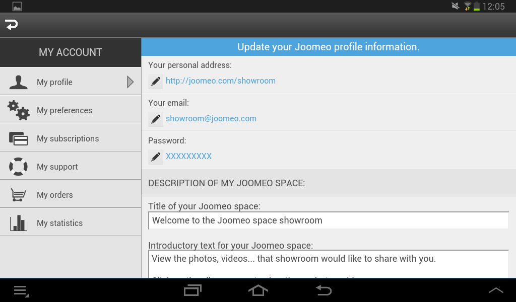The image size is (516, 302).
Task: Tap the 12:05 clock
Action: [494, 6]
